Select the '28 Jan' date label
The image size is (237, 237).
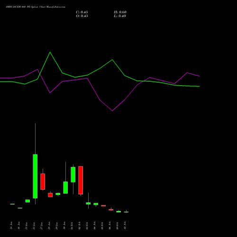[49, 225]
